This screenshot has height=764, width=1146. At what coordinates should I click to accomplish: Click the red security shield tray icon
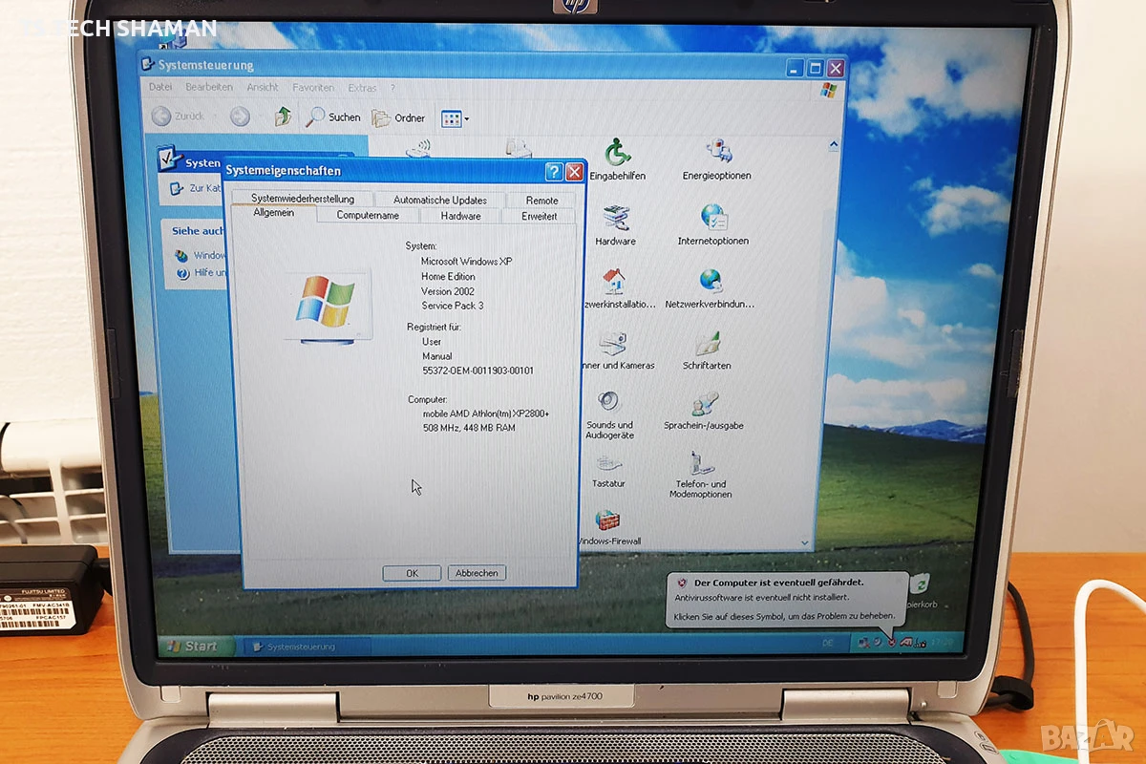(891, 642)
